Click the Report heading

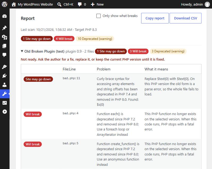[x=28, y=18]
